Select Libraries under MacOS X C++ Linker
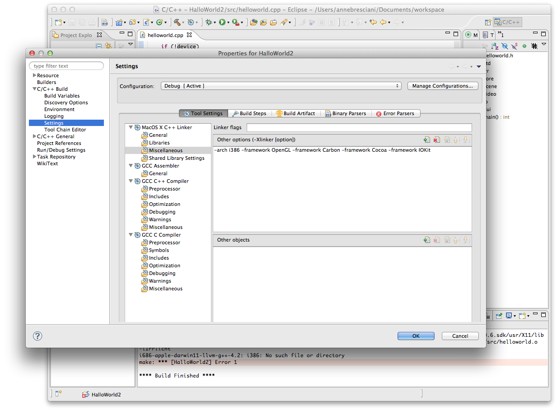The height and width of the screenshot is (410, 557). (x=159, y=143)
